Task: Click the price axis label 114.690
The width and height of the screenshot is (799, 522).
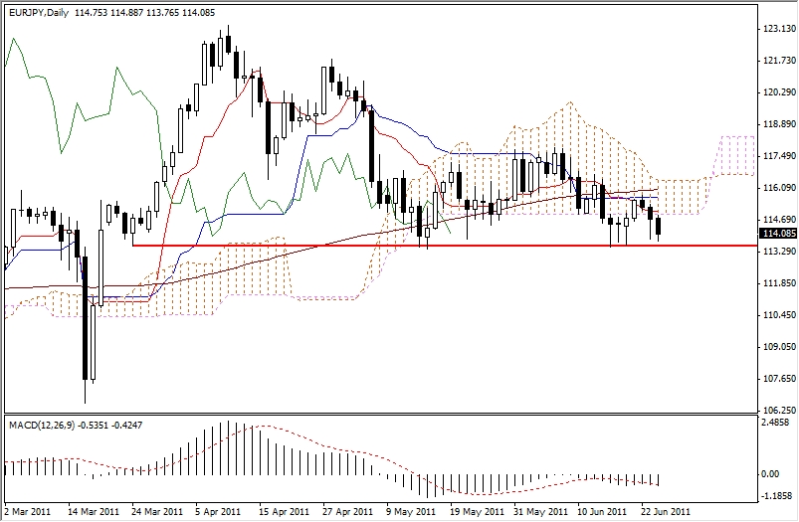Action: pyautogui.click(x=779, y=220)
